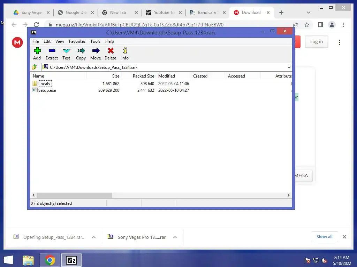Open the Chrome tab search chevron
357x267 pixels.
pos(309,13)
